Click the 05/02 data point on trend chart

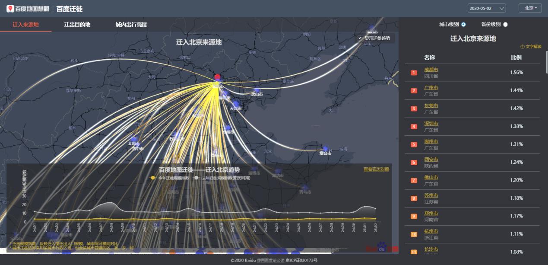pos(376,218)
